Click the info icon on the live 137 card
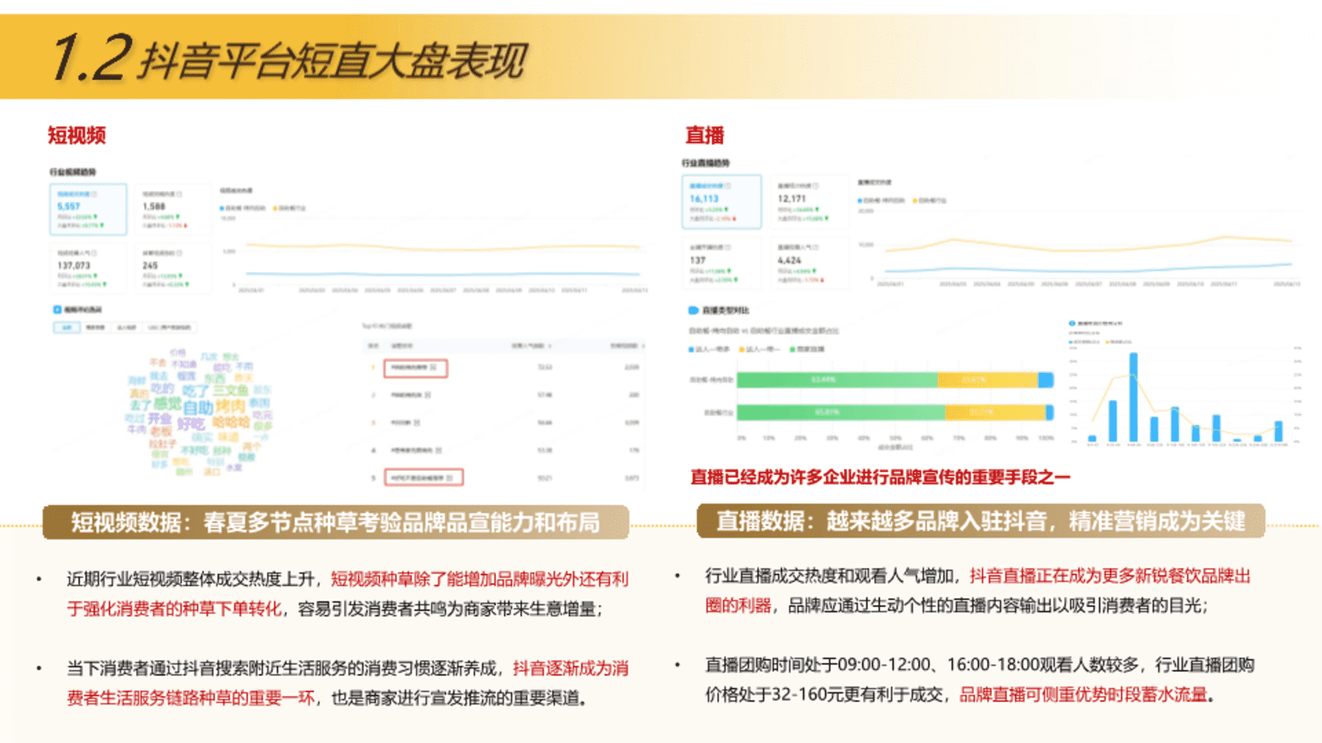 [728, 247]
